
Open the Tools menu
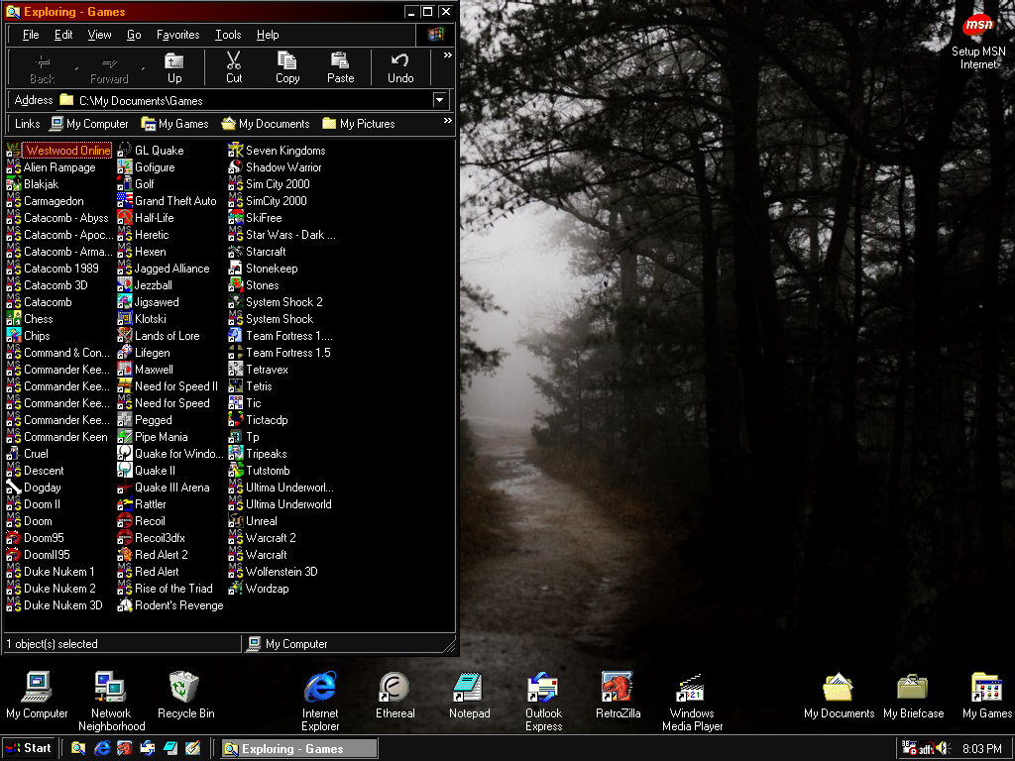tap(228, 35)
